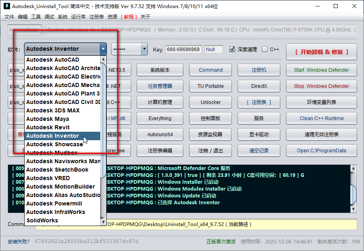Click the 清空记录 button
364x251 pixels.
[x=259, y=151]
